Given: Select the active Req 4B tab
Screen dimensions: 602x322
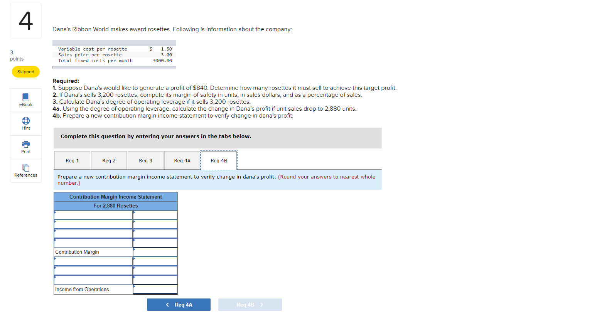Looking at the screenshot, I should pyautogui.click(x=219, y=160).
